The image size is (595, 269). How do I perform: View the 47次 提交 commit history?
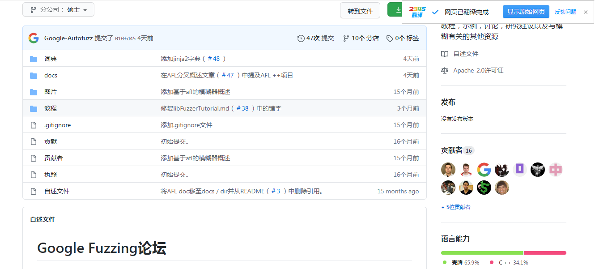pos(316,38)
